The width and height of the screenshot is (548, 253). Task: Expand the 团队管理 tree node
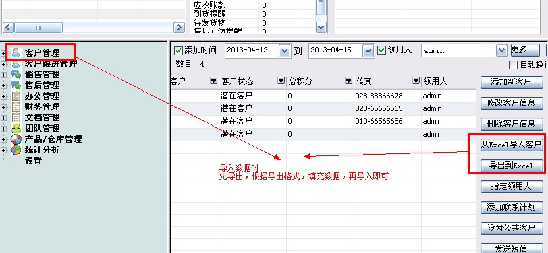[4, 129]
